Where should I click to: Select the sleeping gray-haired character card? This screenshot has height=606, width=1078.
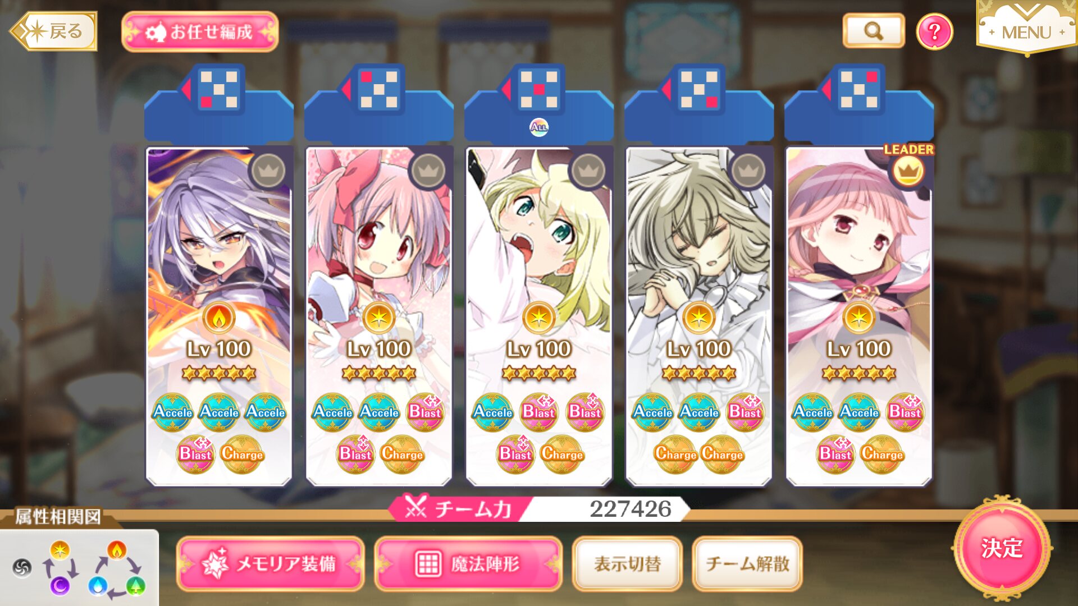click(x=699, y=317)
